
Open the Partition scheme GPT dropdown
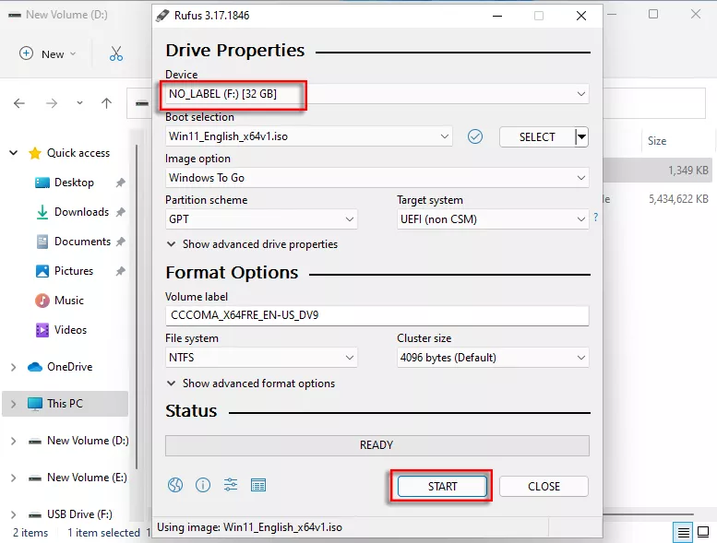(x=261, y=219)
